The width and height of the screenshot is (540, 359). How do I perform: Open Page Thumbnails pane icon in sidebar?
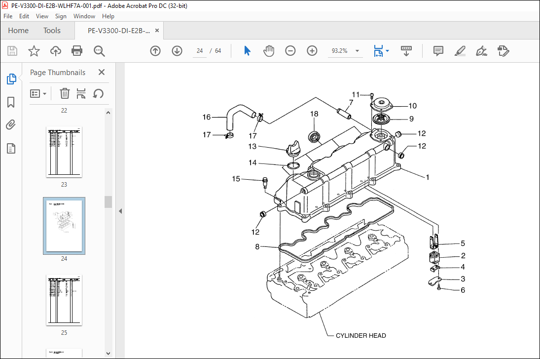coord(11,79)
